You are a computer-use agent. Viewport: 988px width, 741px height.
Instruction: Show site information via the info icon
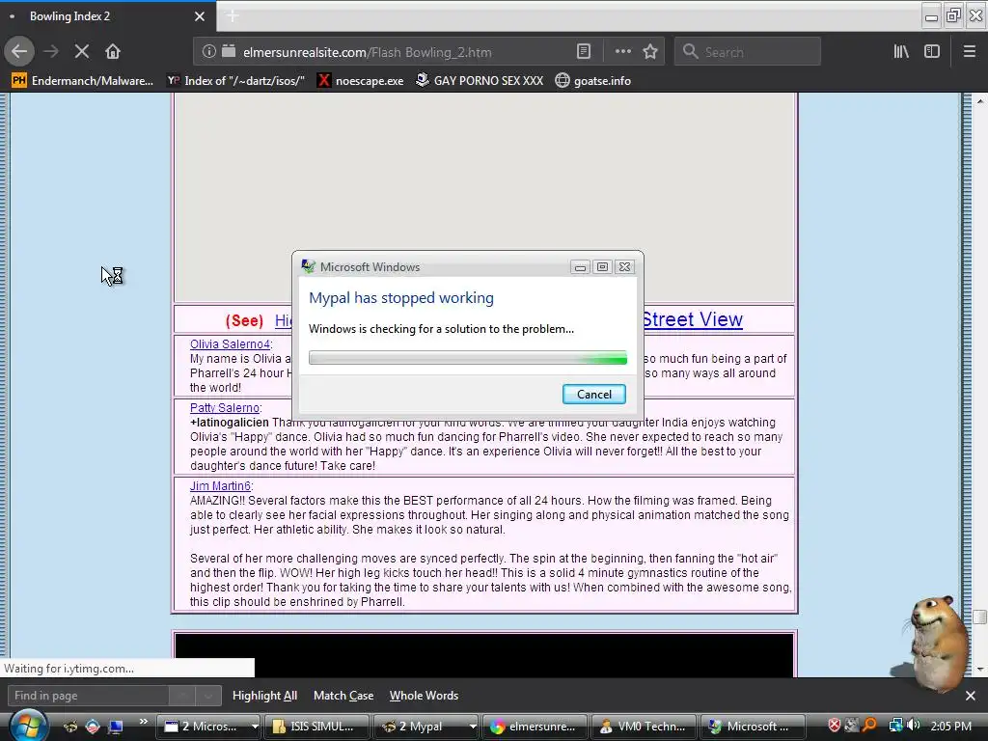click(208, 52)
